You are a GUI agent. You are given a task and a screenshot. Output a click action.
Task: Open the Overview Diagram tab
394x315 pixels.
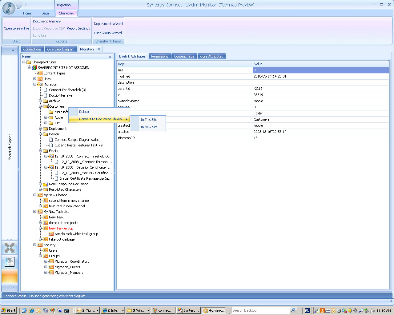coord(61,49)
